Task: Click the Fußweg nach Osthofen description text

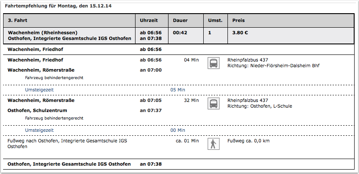Action: point(67,144)
